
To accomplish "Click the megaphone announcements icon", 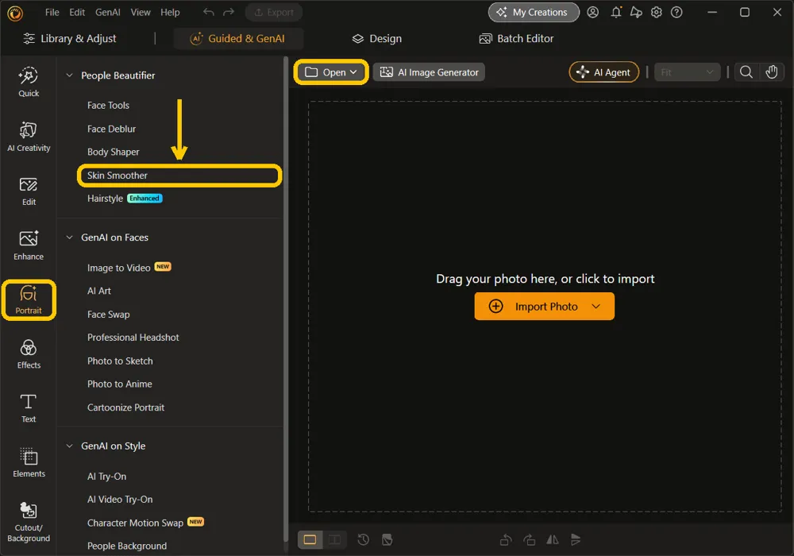I will click(x=636, y=12).
